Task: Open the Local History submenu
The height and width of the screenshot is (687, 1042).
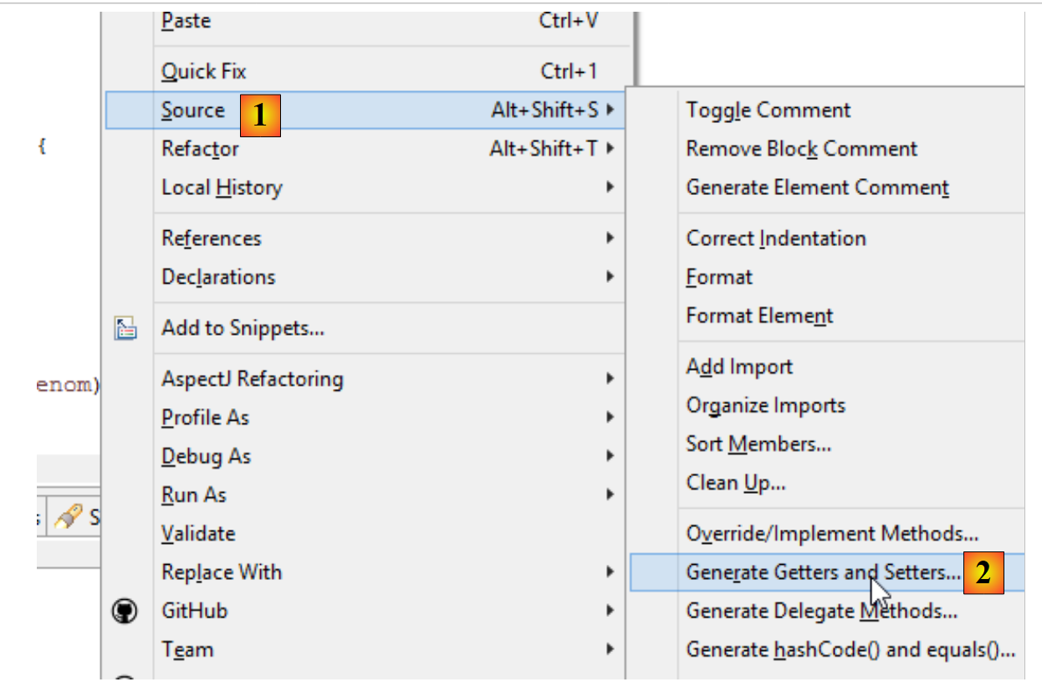Action: click(x=222, y=187)
